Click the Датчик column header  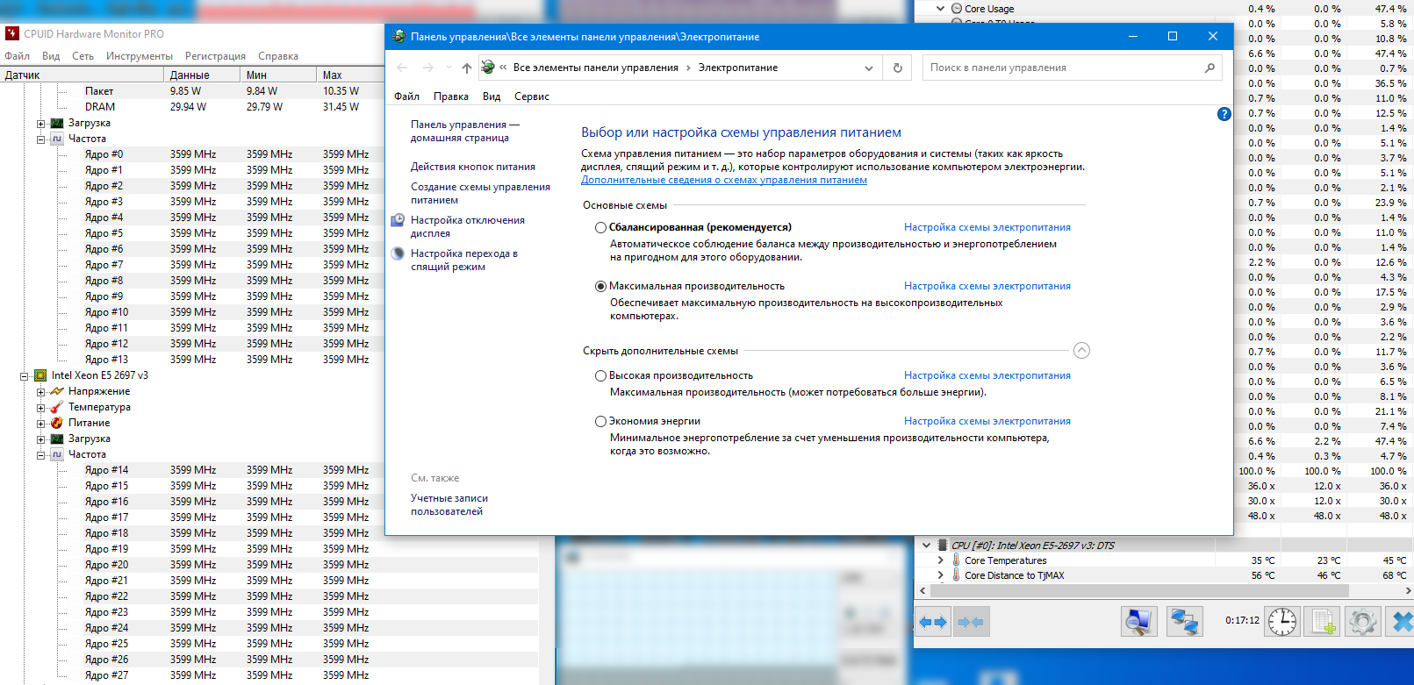pyautogui.click(x=83, y=75)
